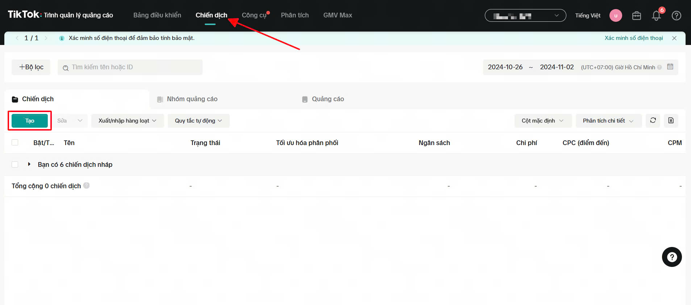Switch to Quảng cáo tab
691x305 pixels.
[x=323, y=99]
